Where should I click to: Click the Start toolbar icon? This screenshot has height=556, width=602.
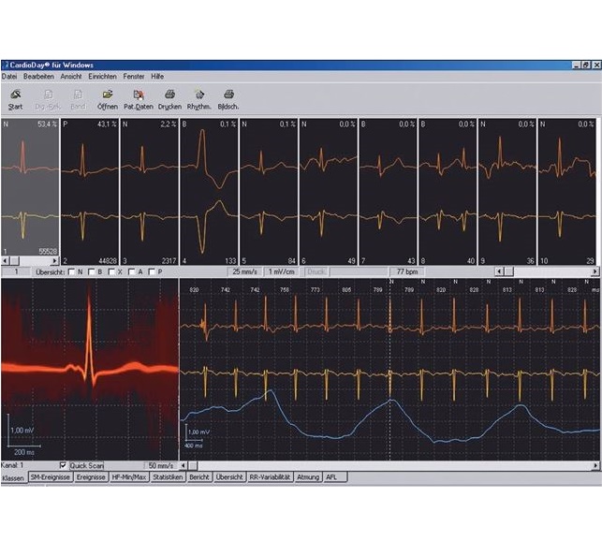15,99
